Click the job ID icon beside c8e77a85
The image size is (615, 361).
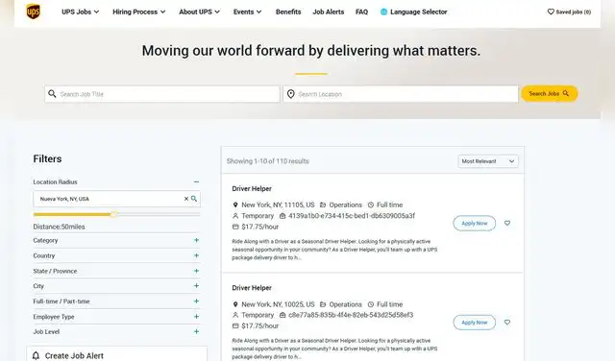click(283, 315)
